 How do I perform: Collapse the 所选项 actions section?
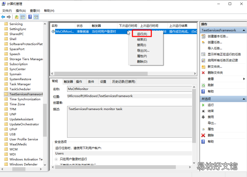tap(244, 99)
